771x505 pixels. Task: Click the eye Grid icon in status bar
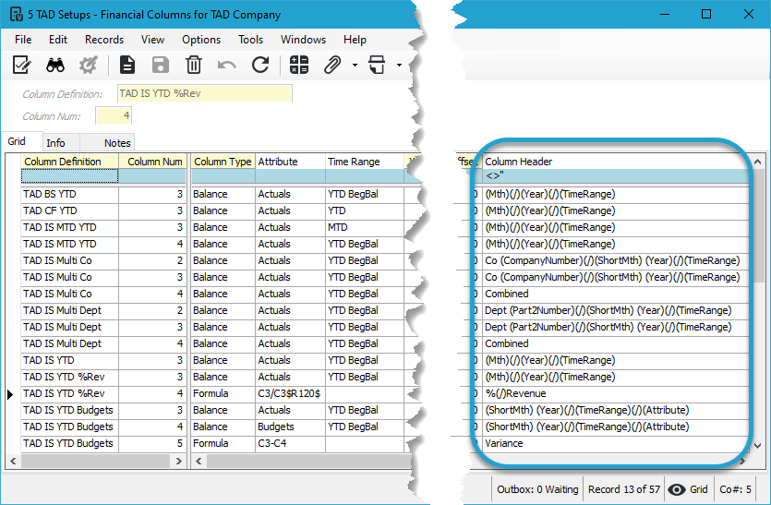pyautogui.click(x=677, y=489)
